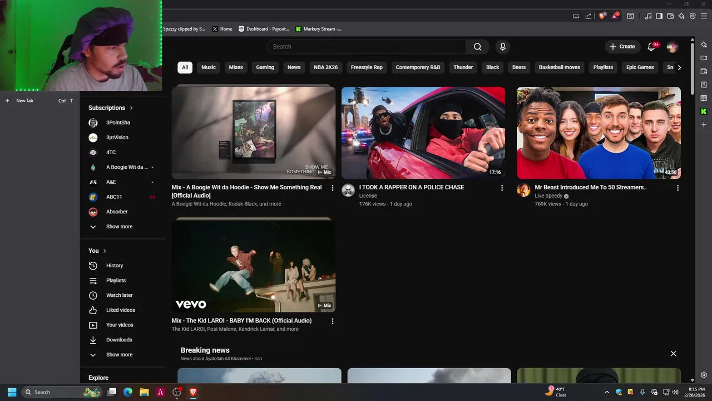Show hidden system tray icons chevron
Viewport: 712px width, 401px height.
tap(607, 392)
